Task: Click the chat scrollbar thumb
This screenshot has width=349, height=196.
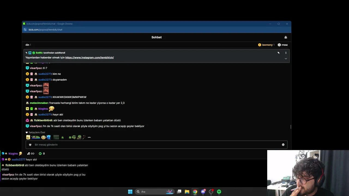Action: [x=291, y=127]
